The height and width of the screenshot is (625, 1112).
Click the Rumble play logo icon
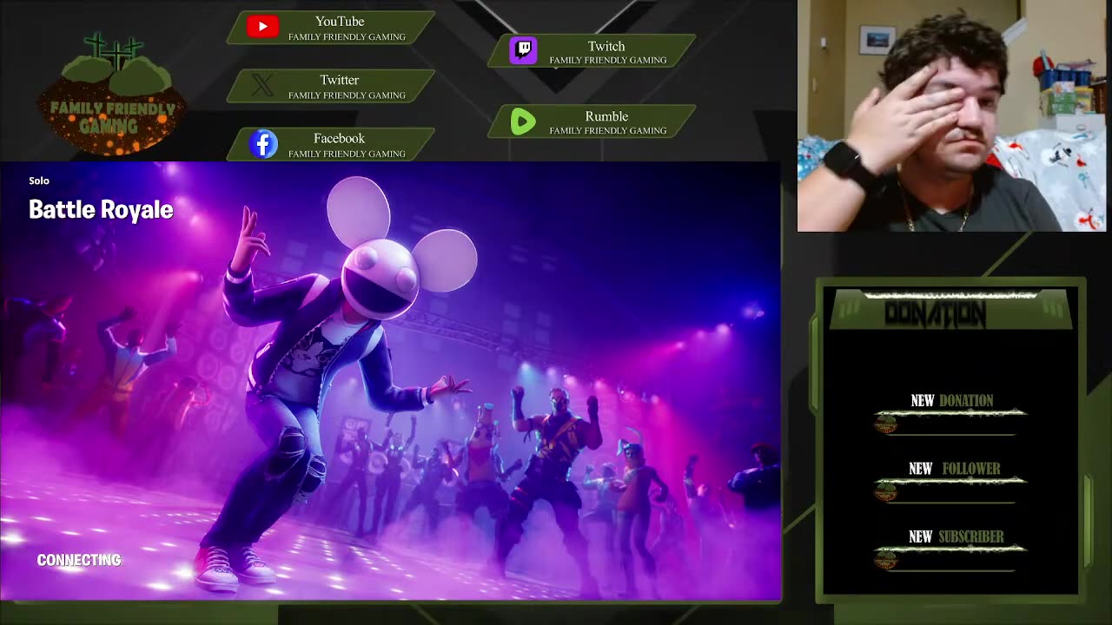pos(523,122)
